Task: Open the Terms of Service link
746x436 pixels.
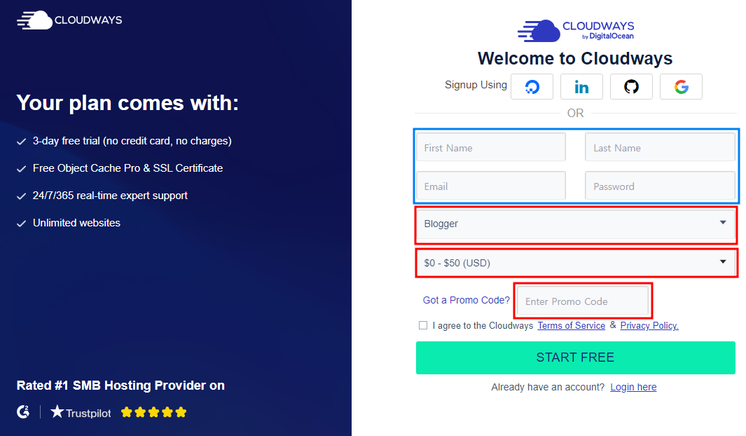Action: click(571, 325)
